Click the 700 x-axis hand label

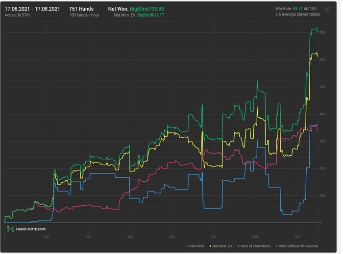point(297,237)
